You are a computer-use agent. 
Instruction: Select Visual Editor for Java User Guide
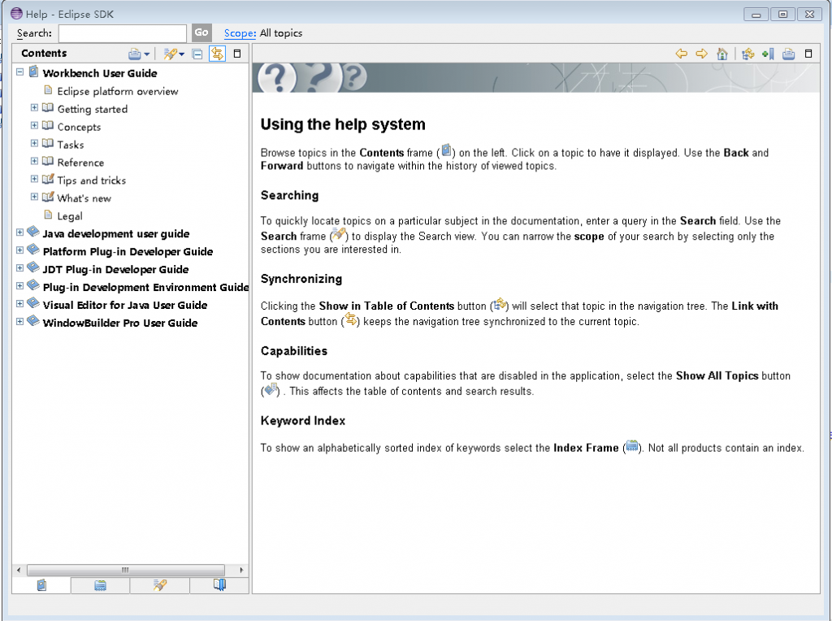pyautogui.click(x=124, y=305)
